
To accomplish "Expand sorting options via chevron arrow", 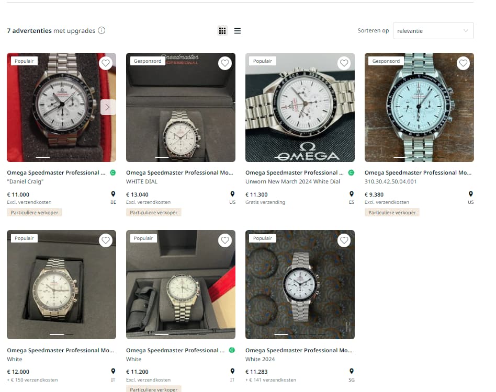I will 466,31.
